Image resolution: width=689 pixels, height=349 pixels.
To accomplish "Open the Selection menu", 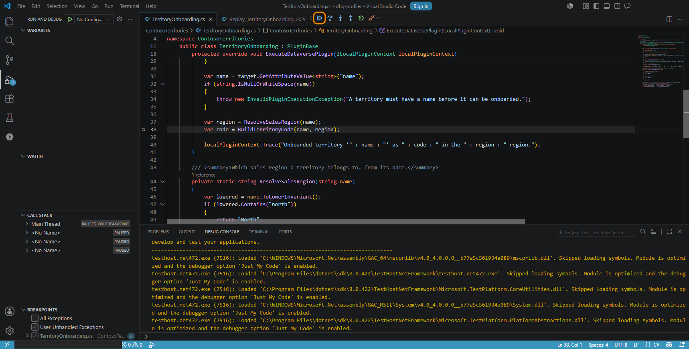I will 57,6.
